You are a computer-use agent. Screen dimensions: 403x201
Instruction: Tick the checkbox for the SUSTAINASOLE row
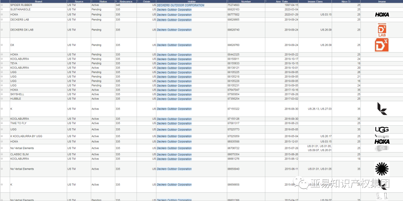click(x=2, y=9)
